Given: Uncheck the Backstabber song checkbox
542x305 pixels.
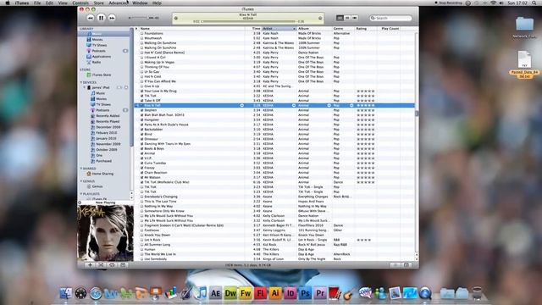Looking at the screenshot, I should [141, 130].
